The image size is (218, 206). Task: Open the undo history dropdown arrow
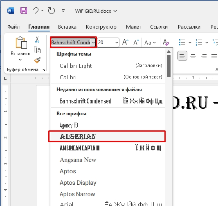tap(43, 10)
